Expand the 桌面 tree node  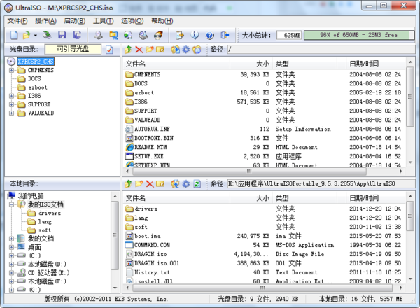pyautogui.click(x=11, y=247)
